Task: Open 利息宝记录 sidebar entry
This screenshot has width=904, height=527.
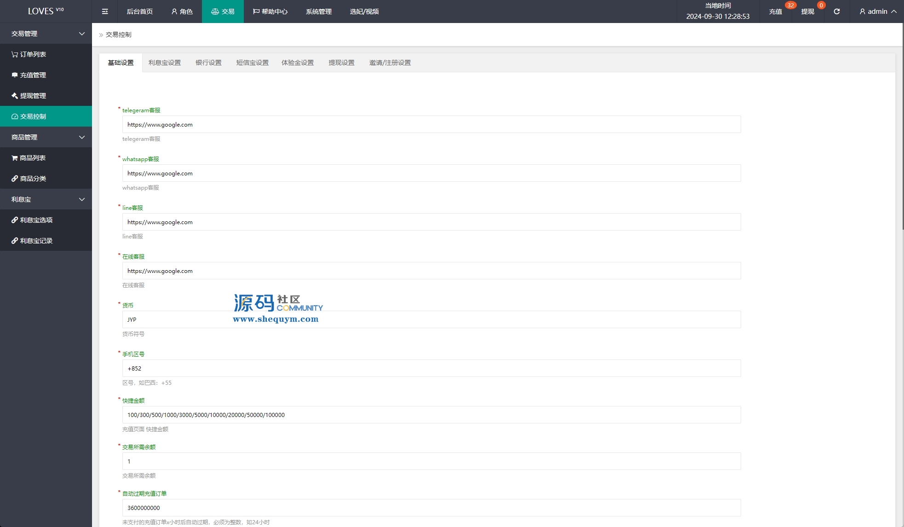Action: point(36,241)
